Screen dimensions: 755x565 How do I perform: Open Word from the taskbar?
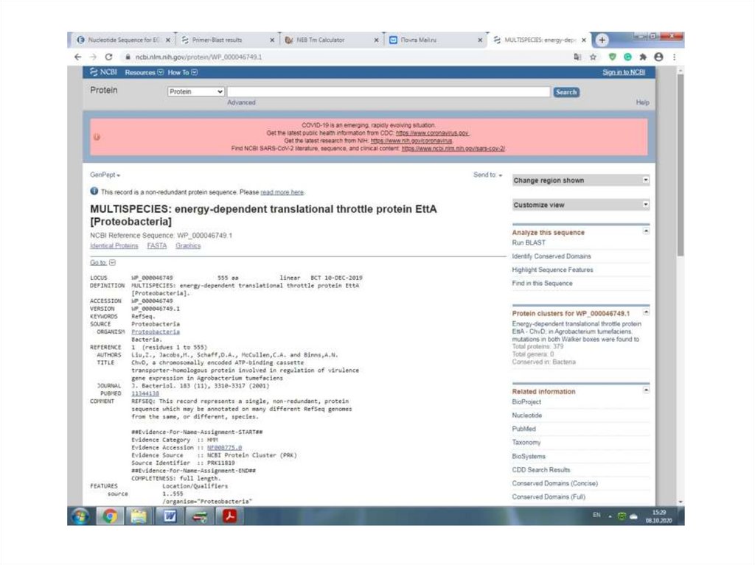click(170, 516)
